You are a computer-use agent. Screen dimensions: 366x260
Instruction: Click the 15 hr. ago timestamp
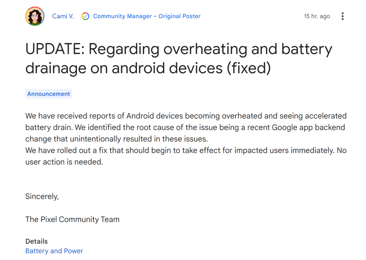317,16
